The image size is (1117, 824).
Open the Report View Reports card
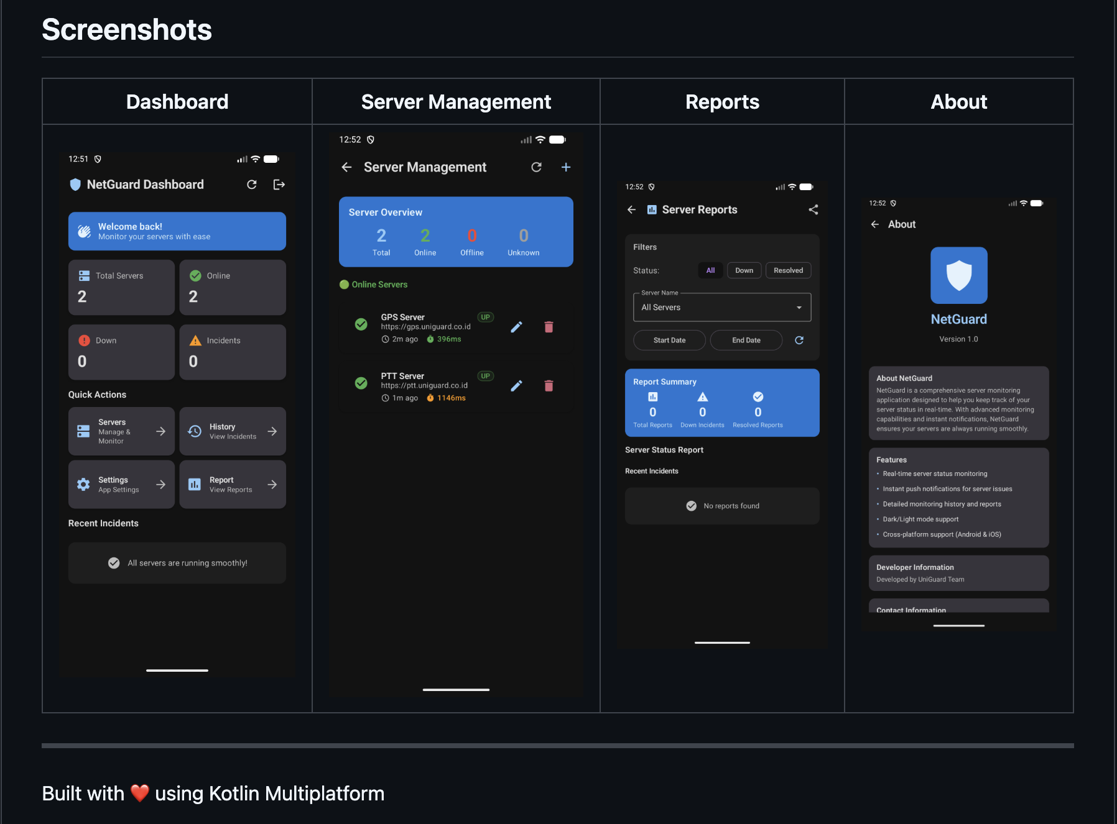tap(233, 485)
